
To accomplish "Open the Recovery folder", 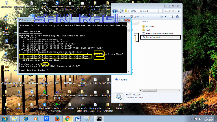I will 149,27.
